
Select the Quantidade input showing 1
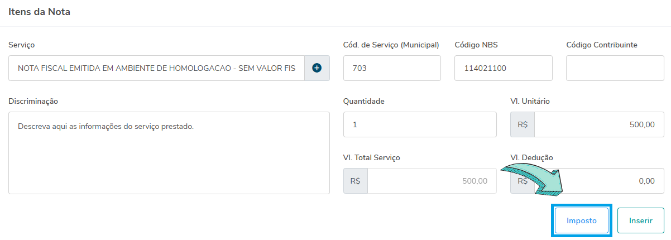(420, 124)
